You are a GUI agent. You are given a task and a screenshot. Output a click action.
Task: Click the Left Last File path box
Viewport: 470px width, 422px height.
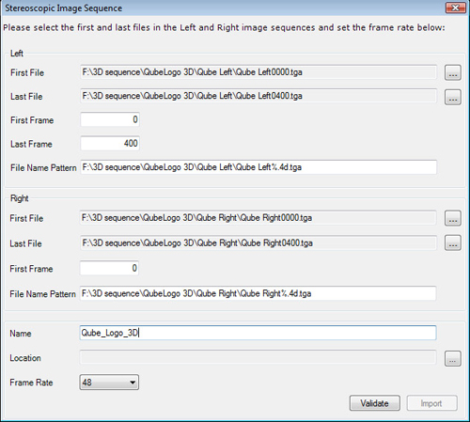258,96
